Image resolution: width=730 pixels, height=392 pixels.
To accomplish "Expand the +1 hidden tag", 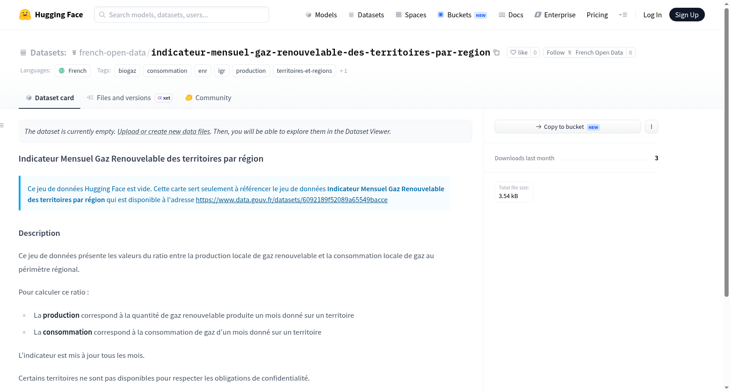I will [344, 71].
